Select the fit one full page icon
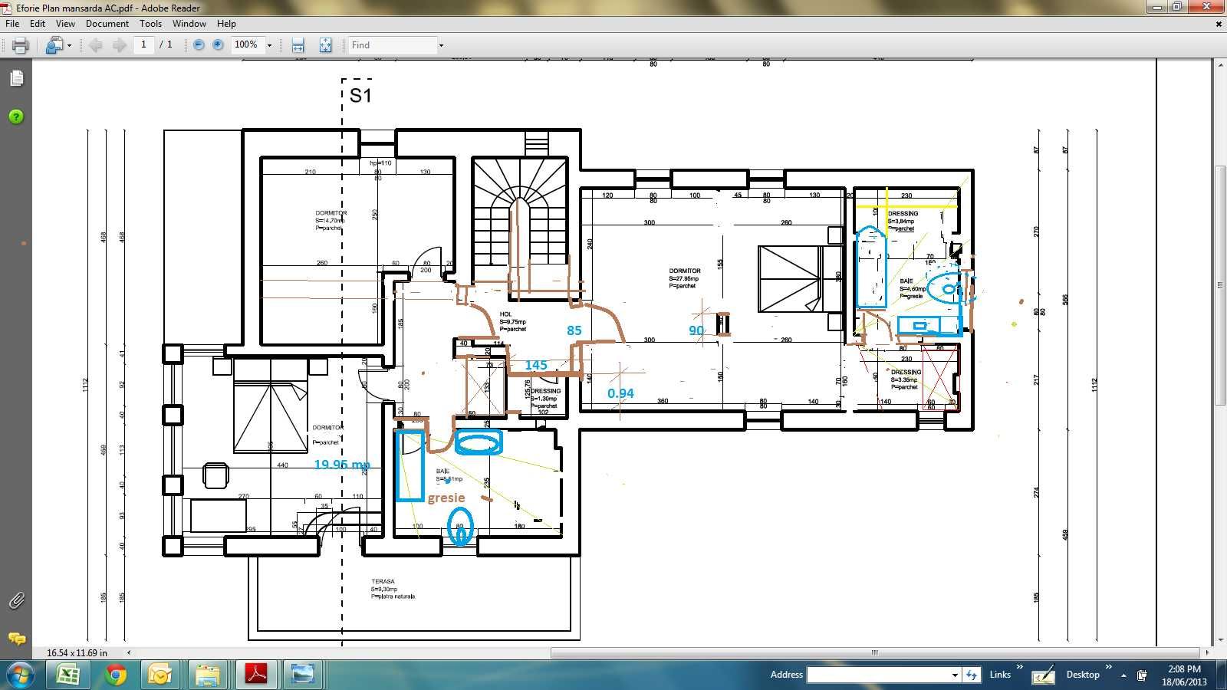Viewport: 1227px width, 690px height. [325, 45]
